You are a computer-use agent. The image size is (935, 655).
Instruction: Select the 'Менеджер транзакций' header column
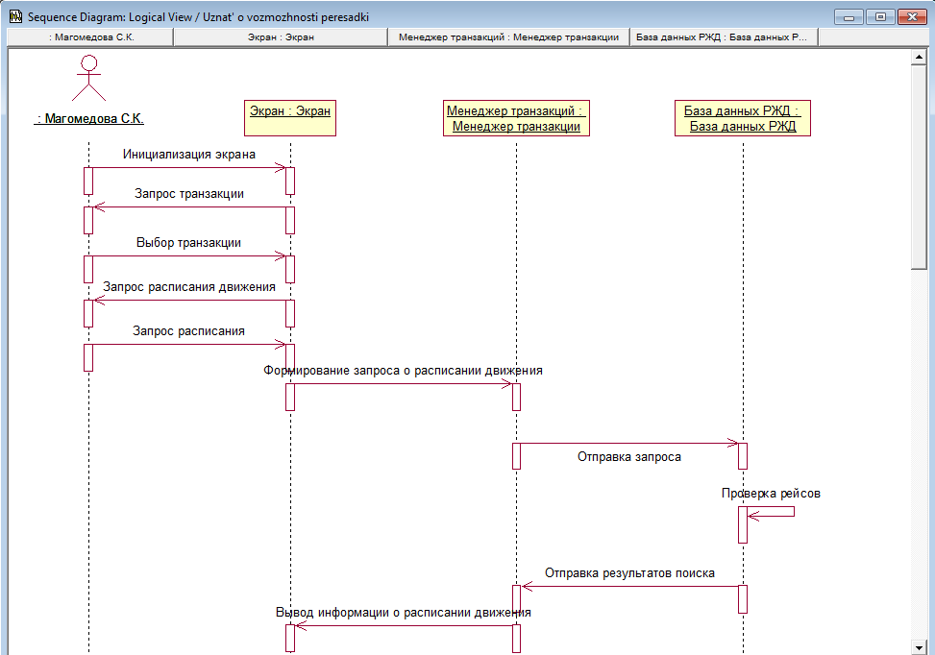508,36
